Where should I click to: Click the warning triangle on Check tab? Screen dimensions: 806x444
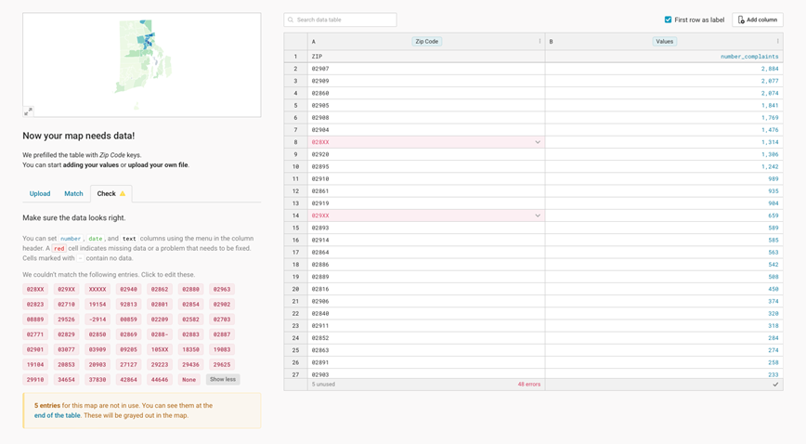click(123, 194)
